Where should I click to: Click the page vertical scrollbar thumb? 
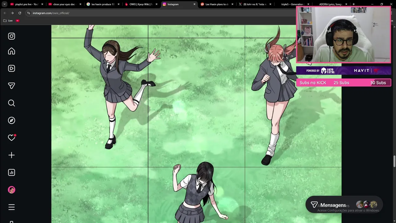coord(394,162)
